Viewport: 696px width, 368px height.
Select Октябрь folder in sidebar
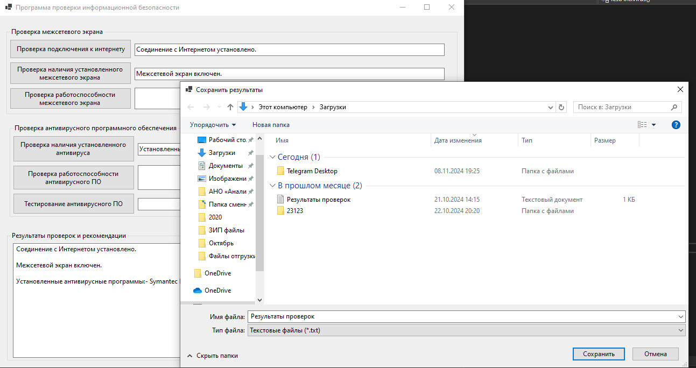[x=222, y=243]
